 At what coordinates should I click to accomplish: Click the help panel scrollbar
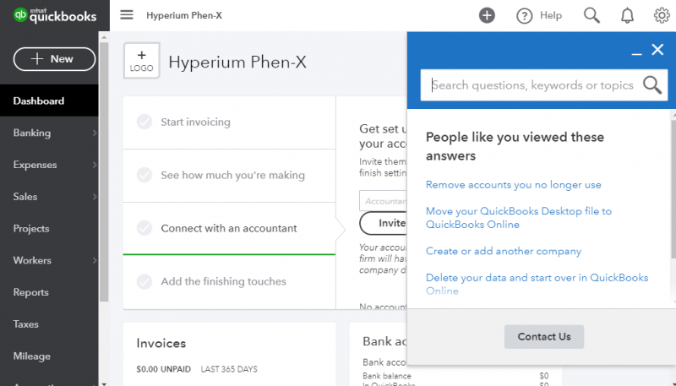(x=673, y=189)
